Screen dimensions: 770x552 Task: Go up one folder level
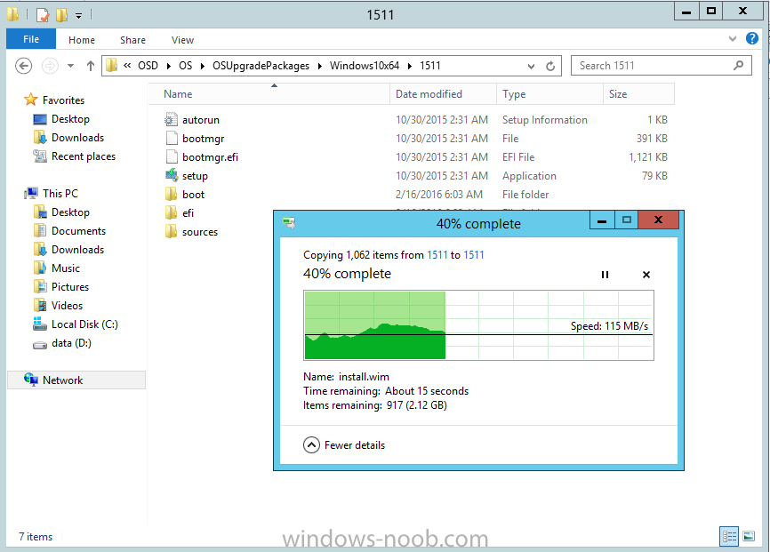coord(91,65)
